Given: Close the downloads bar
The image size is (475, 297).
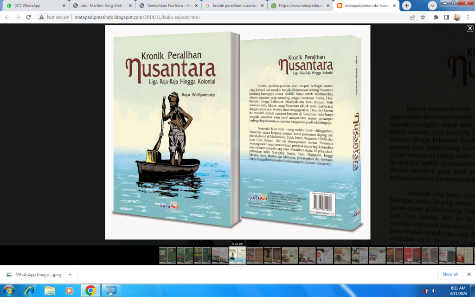Looking at the screenshot, I should coord(469,274).
